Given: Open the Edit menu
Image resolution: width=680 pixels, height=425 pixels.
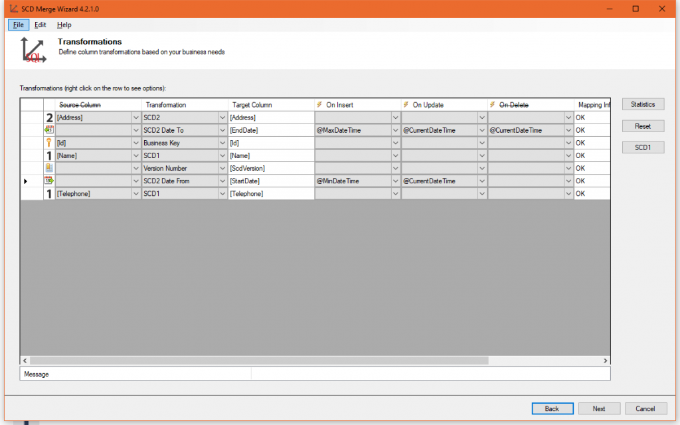Looking at the screenshot, I should coord(40,25).
